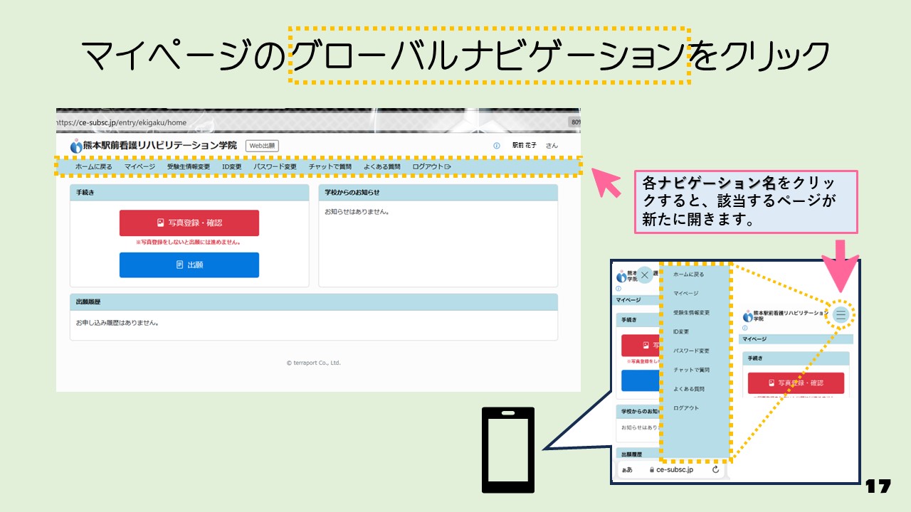The image size is (911, 512).
Task: Click the Web出願 badge next to the school name
Action: 262,146
